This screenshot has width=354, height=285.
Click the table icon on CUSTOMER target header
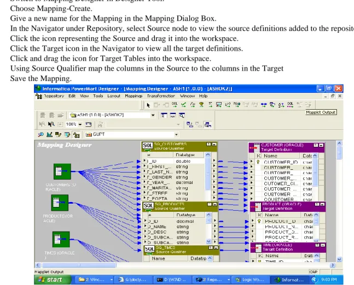coord(255,147)
